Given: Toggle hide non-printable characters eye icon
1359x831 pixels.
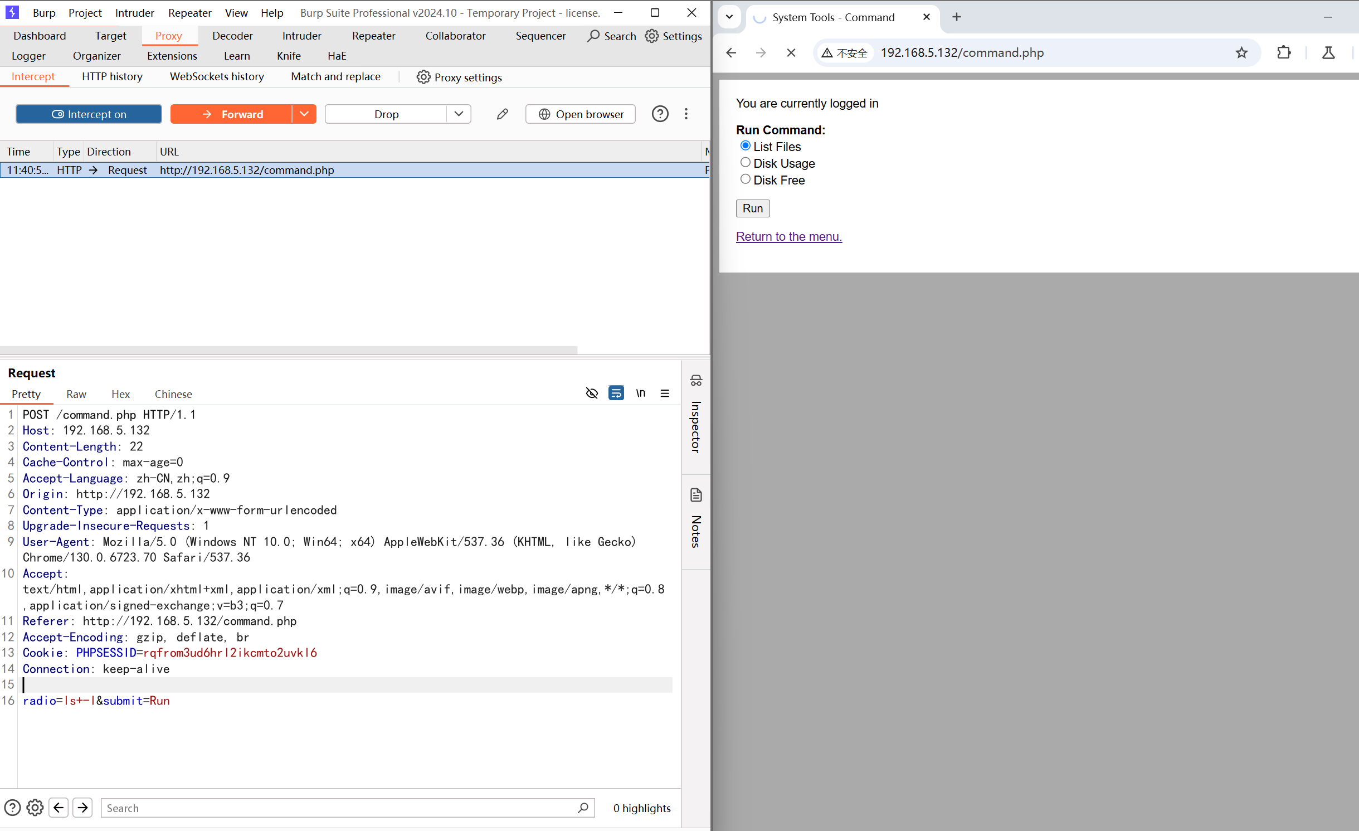Looking at the screenshot, I should click(592, 393).
